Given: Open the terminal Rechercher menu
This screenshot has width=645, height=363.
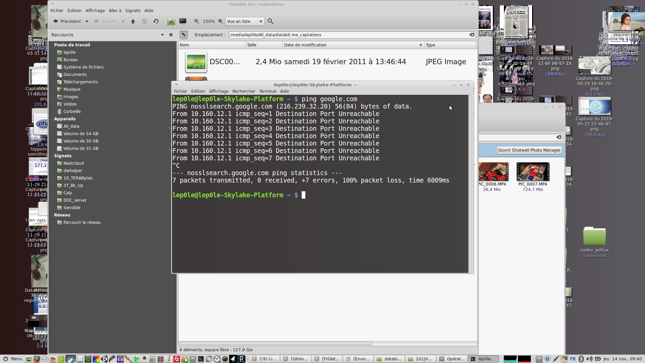Looking at the screenshot, I should coord(244,91).
